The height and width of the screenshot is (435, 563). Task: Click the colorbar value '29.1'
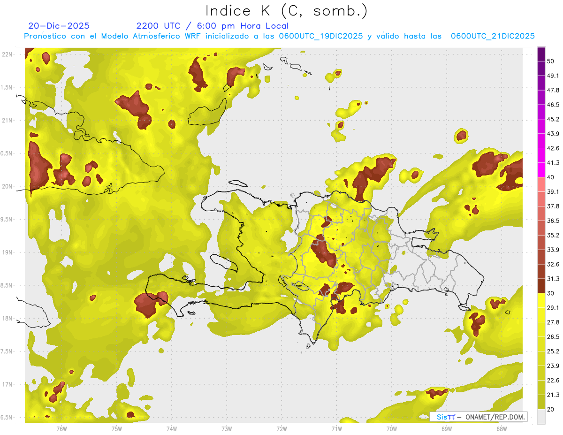553,308
